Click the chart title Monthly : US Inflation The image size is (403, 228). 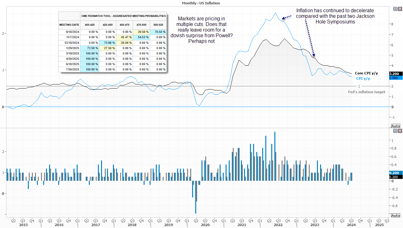coord(201,3)
